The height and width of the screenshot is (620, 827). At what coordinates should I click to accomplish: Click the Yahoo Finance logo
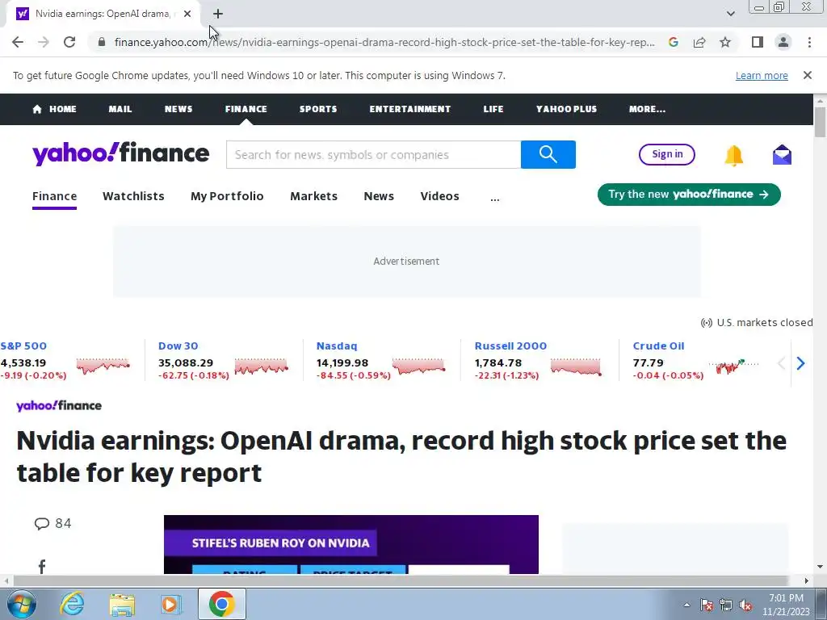[121, 153]
